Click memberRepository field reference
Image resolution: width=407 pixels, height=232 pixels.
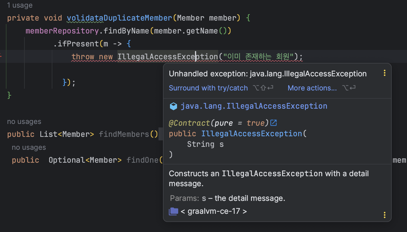point(62,31)
